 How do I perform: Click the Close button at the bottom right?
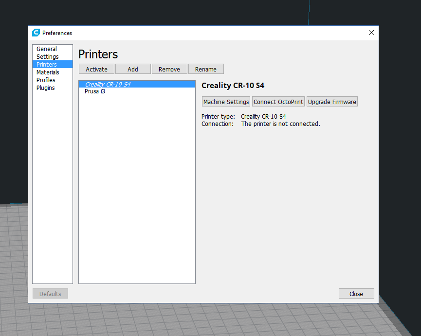(x=356, y=294)
